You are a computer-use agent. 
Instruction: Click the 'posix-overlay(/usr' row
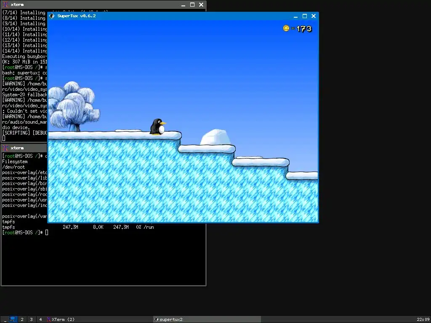[x=25, y=200]
